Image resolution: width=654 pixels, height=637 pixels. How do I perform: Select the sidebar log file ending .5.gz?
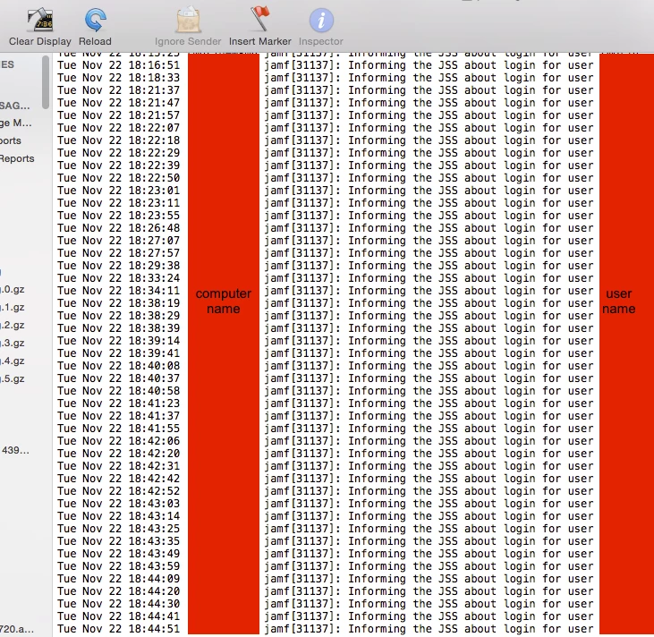(13, 378)
